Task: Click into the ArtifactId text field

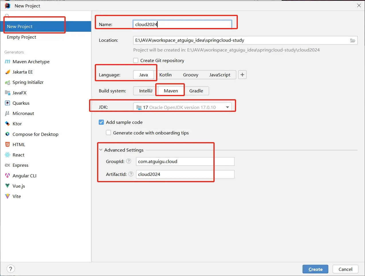Action: 185,174
